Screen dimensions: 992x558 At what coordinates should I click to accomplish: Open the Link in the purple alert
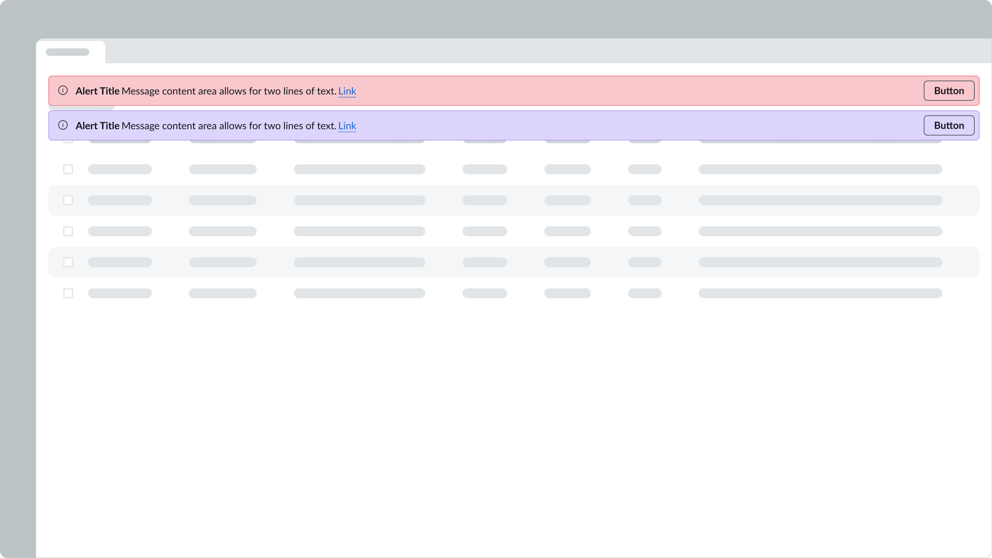347,126
